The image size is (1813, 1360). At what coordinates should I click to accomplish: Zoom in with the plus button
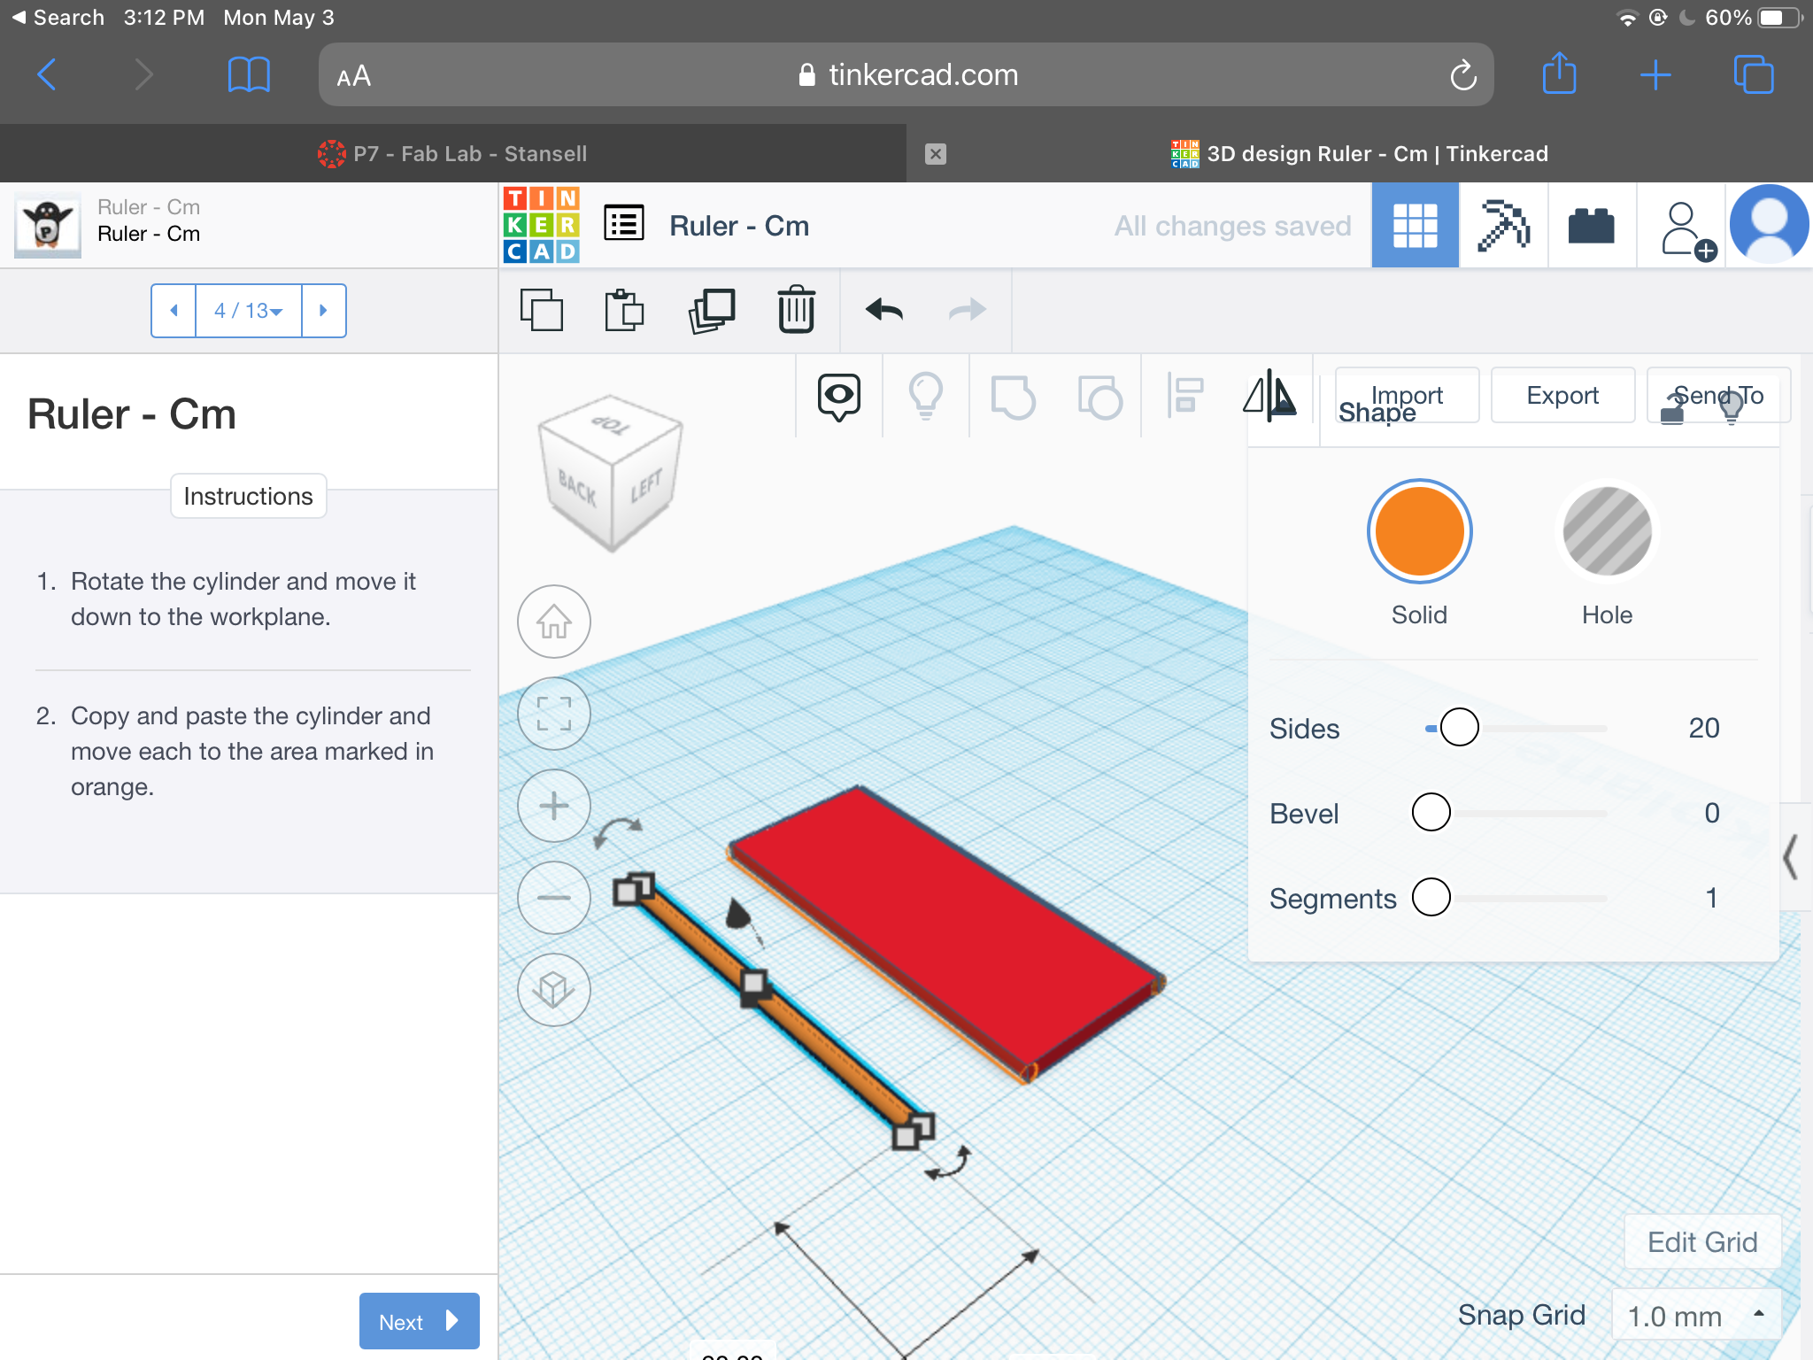coord(554,806)
